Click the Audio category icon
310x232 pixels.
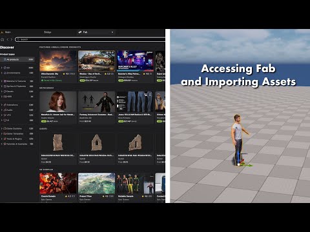(x=5, y=110)
